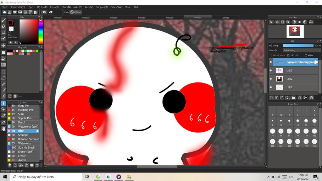
Task: Open the Bộ lọc(R) menu
Action: coord(42,7)
